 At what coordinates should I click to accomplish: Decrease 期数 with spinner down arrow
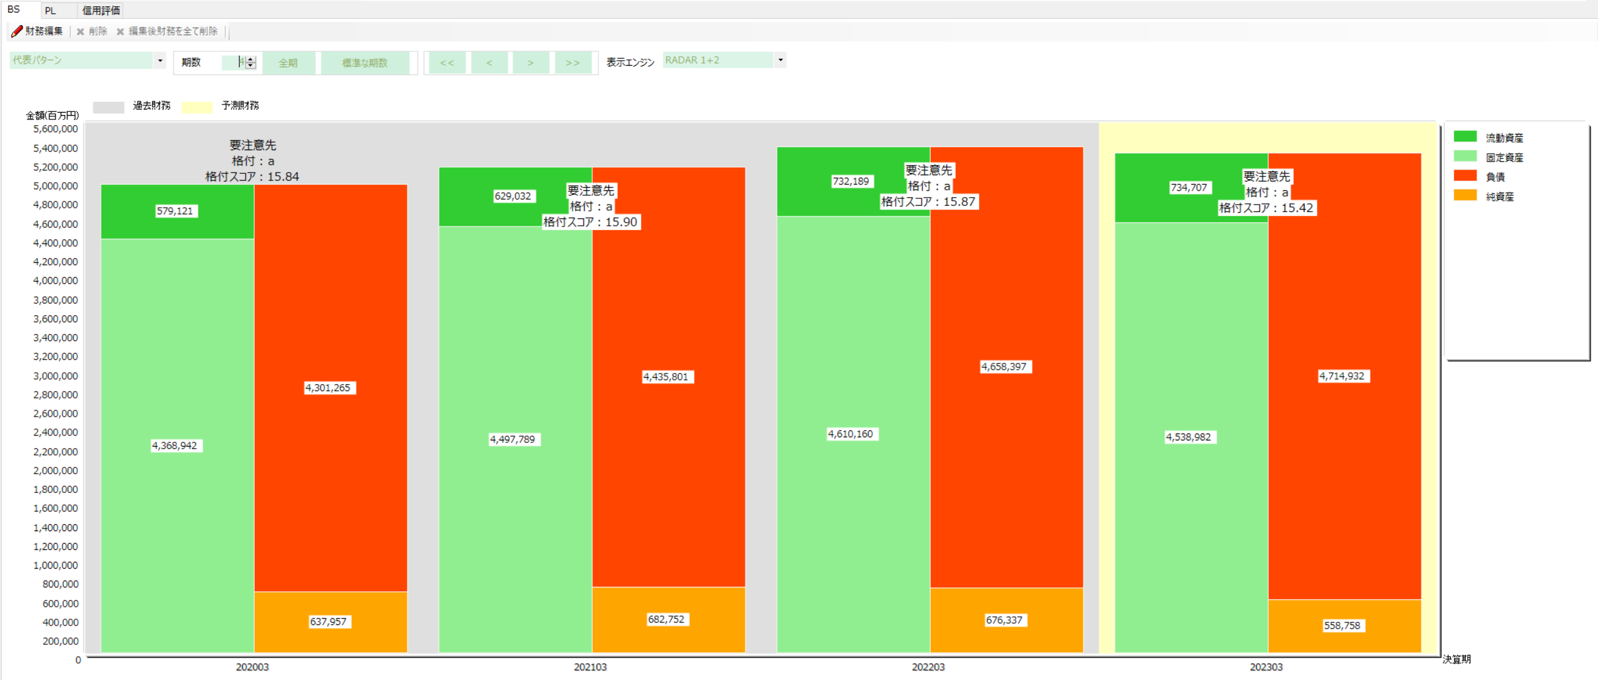251,65
